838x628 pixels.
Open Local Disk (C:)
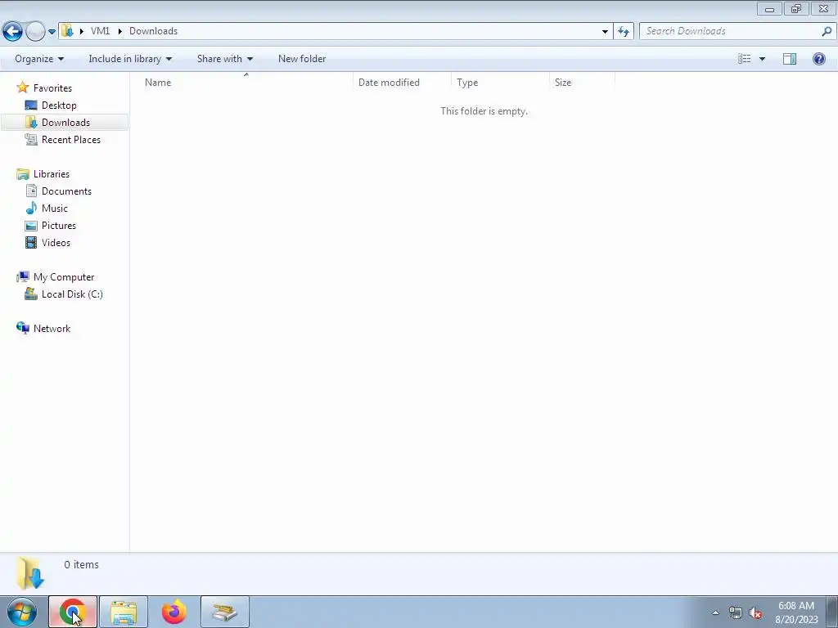click(72, 294)
